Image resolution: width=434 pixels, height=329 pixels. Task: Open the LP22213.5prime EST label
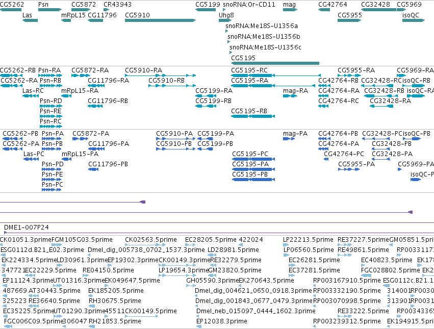pos(308,240)
